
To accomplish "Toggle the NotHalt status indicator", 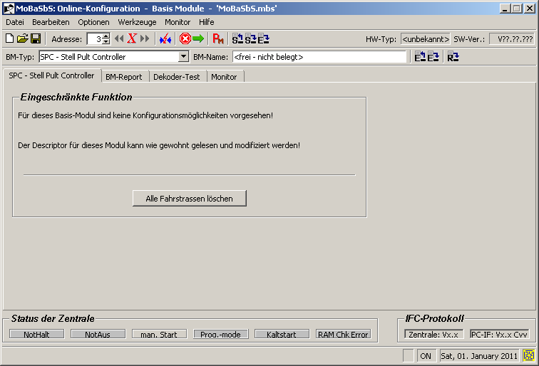I will (x=36, y=334).
